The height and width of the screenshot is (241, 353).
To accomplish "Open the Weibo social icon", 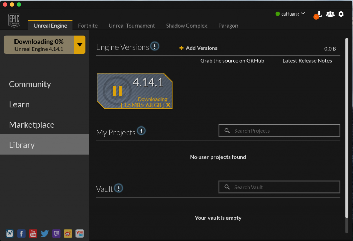I will (x=68, y=233).
